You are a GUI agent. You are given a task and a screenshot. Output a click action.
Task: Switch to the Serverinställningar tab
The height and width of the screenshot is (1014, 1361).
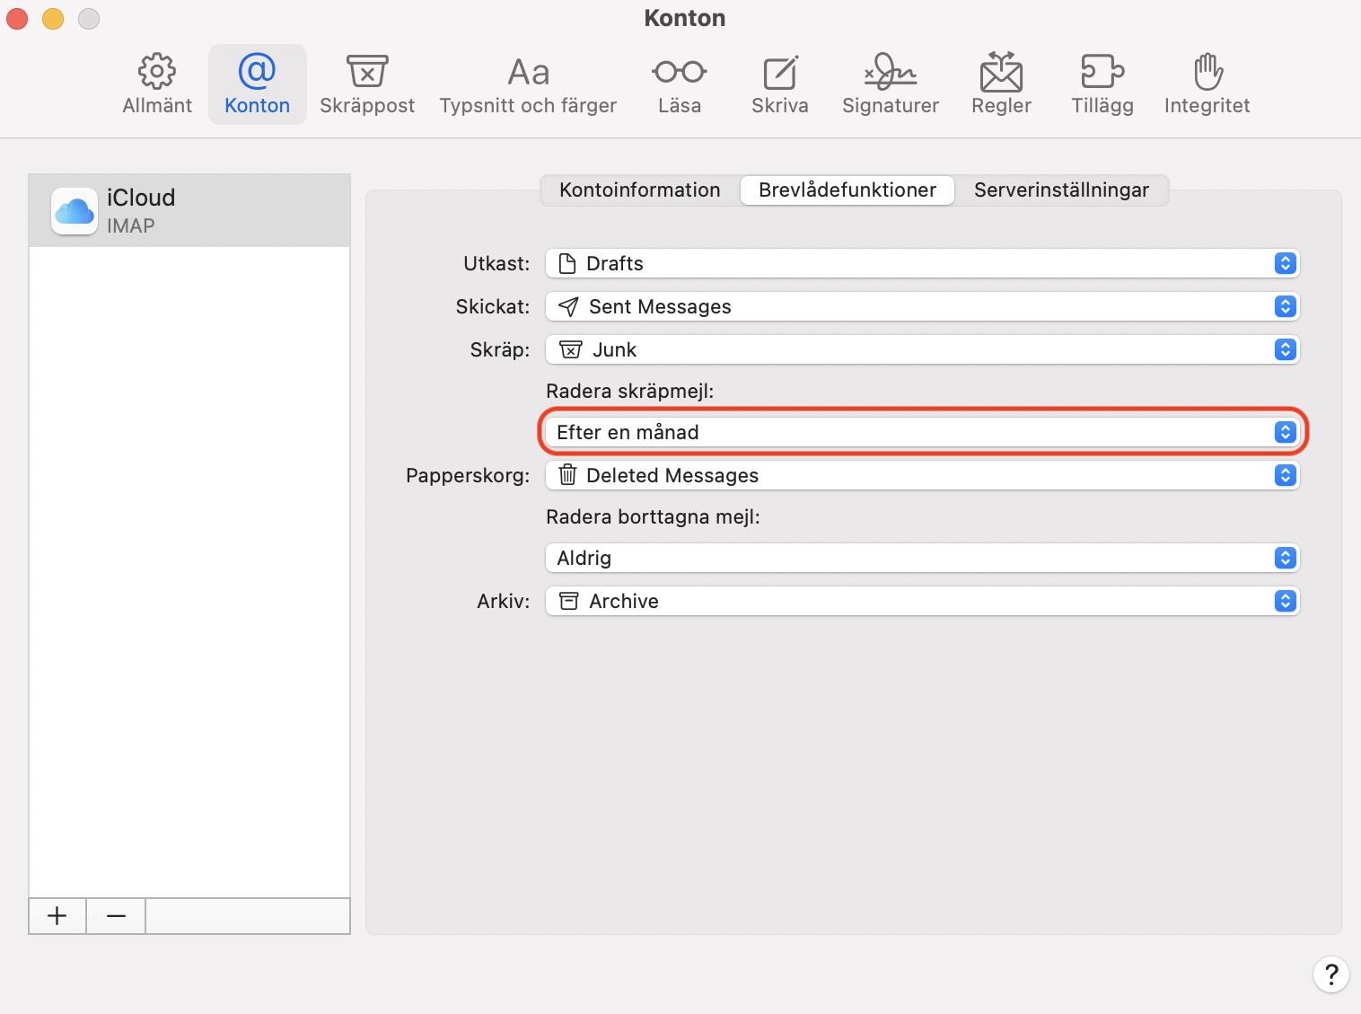pos(1062,190)
